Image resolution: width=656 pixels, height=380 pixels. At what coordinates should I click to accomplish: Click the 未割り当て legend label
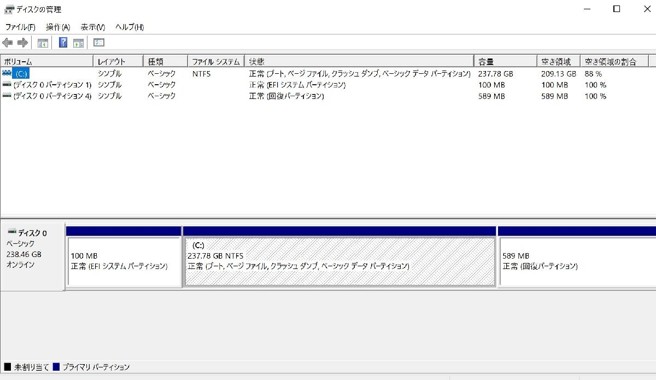click(x=32, y=367)
